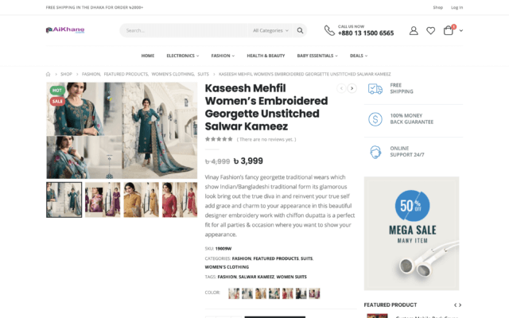This screenshot has height=318, width=509.
Task: Open the shopping cart icon
Action: coord(449,30)
